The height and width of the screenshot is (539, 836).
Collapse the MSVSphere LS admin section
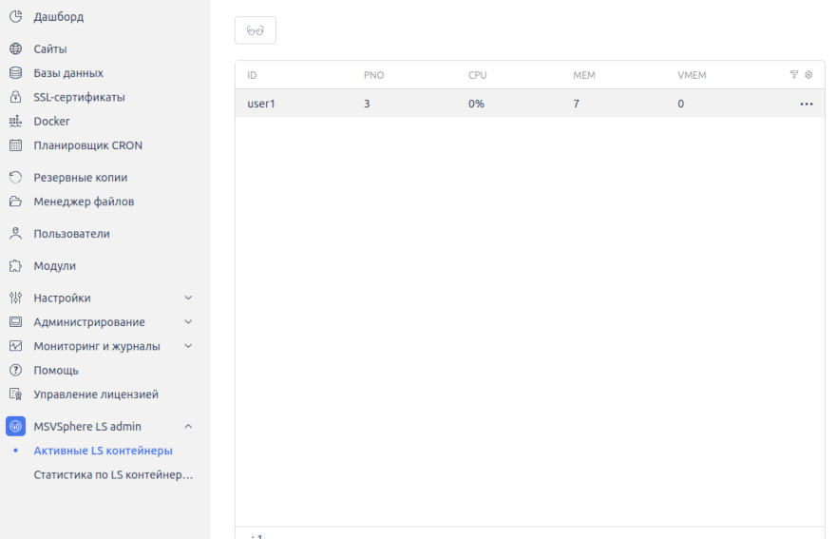tap(188, 427)
